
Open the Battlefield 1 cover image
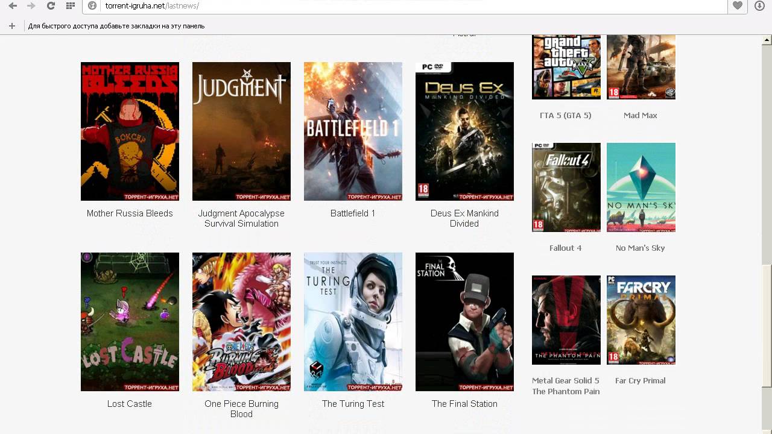(x=353, y=131)
